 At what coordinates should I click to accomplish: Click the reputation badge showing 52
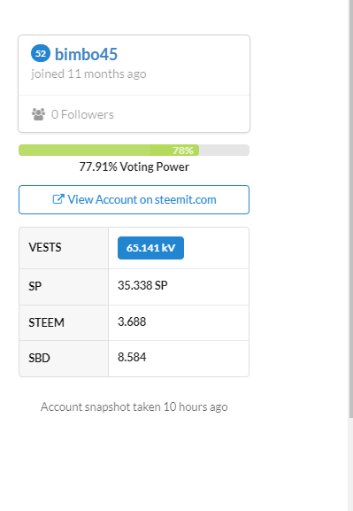point(41,53)
